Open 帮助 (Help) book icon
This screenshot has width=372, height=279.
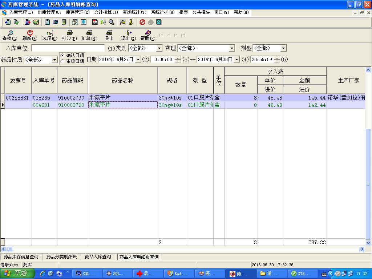tap(148, 33)
